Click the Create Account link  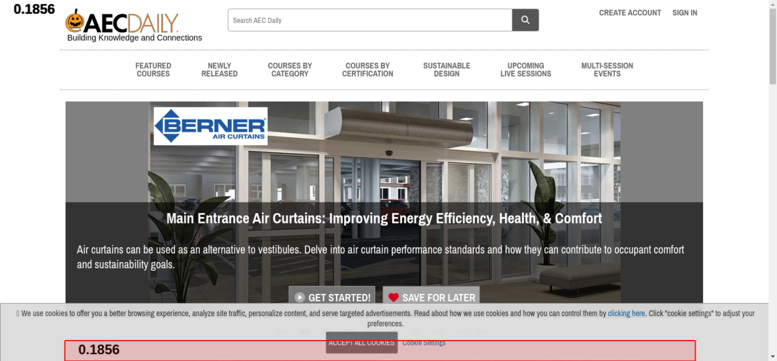(630, 13)
